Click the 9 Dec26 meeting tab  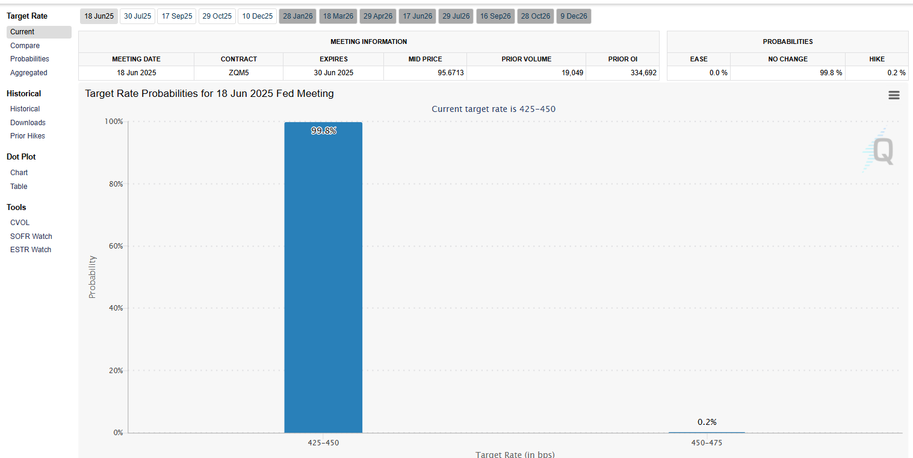pos(574,16)
